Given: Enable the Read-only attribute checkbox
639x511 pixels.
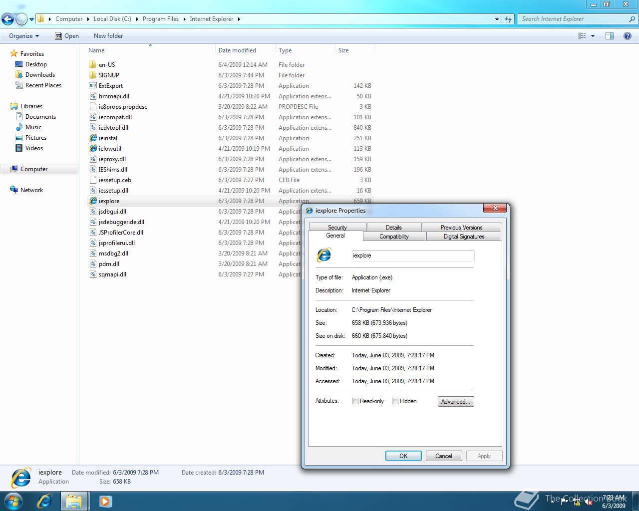Looking at the screenshot, I should pos(355,401).
